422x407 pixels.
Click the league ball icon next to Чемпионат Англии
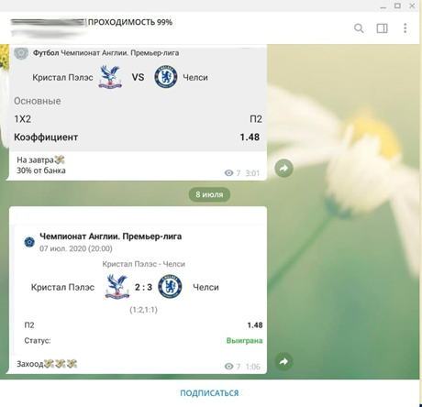tap(29, 242)
